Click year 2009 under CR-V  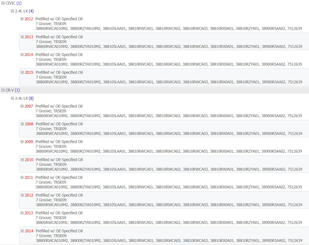pos(29,142)
